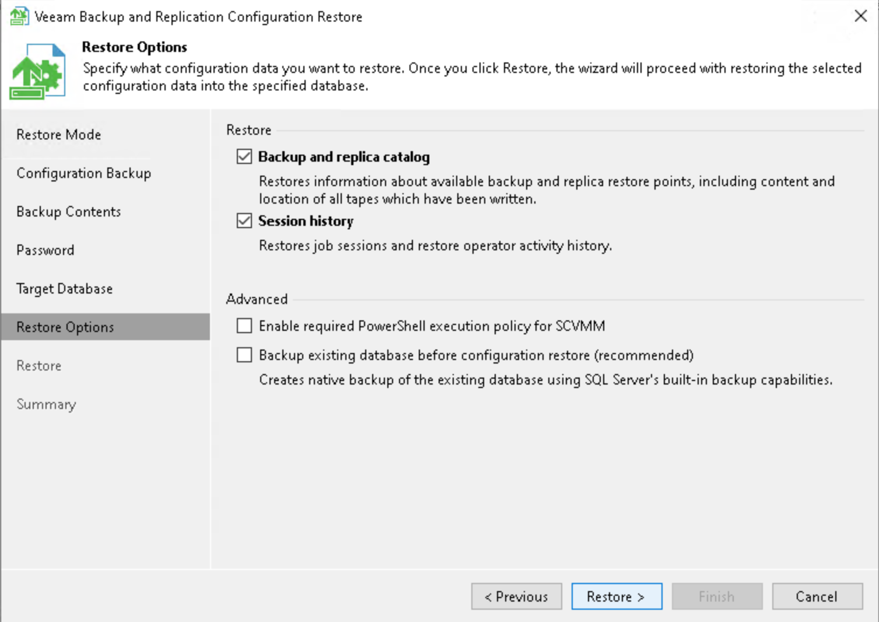Uncheck Backup and replica catalog checkbox
Viewport: 879px width, 622px height.
click(x=244, y=156)
